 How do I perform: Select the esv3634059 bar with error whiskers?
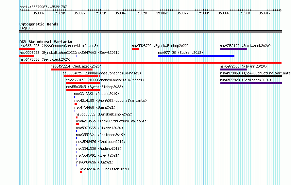pyautogui.click(x=81, y=76)
